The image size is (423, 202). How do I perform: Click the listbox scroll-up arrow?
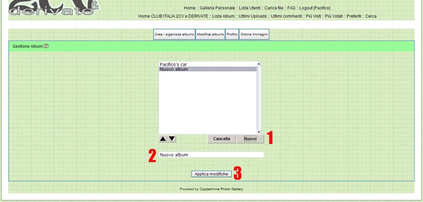259,63
